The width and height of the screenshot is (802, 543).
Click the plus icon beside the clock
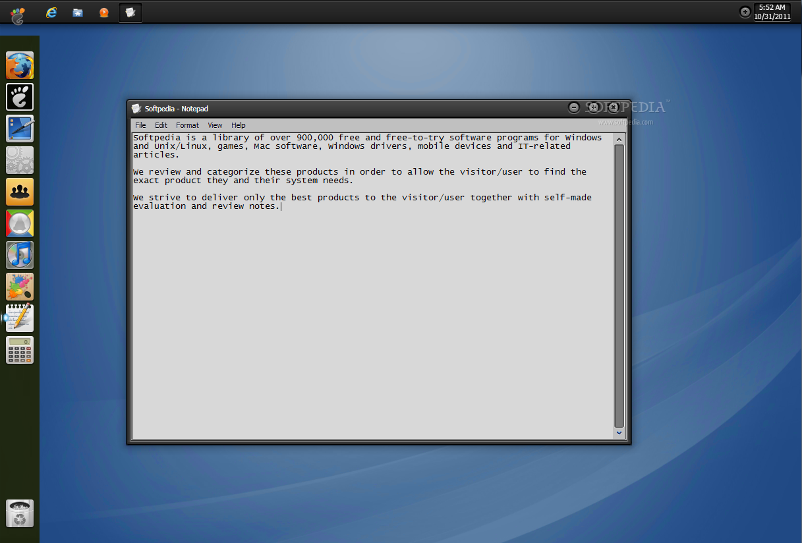(x=745, y=12)
